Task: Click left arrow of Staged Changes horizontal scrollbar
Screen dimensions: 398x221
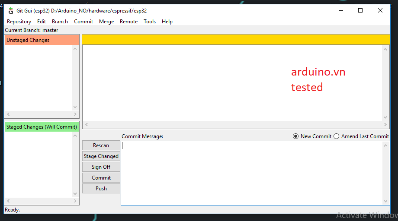Action: point(8,201)
